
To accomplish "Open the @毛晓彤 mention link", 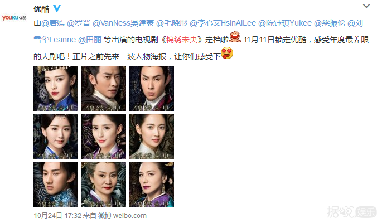I will point(172,23).
